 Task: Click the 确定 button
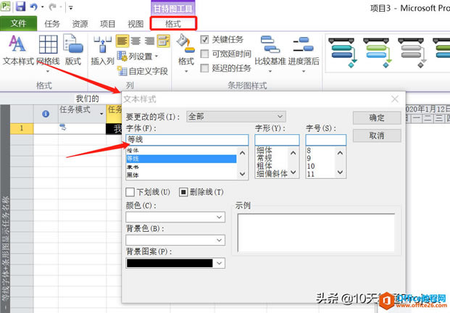(377, 117)
